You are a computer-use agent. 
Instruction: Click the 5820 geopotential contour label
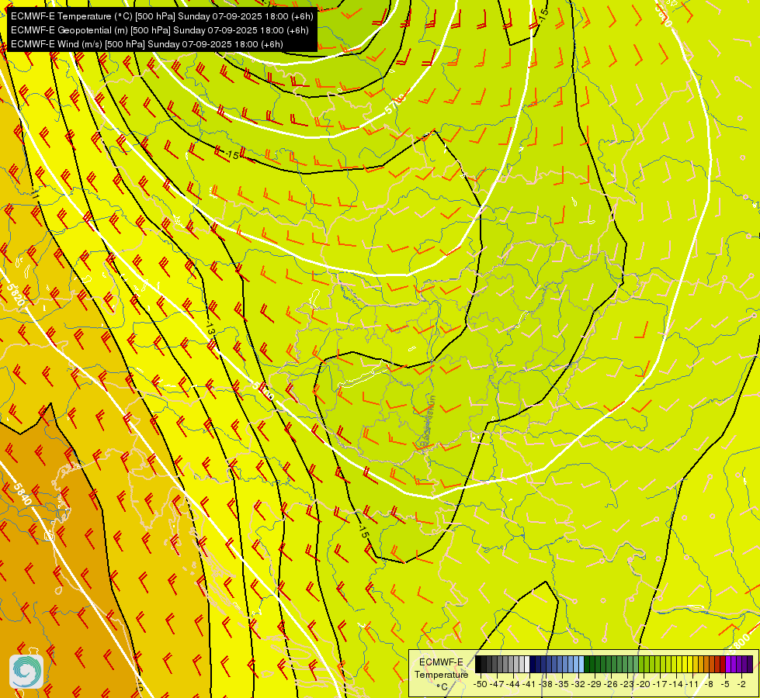(x=16, y=295)
